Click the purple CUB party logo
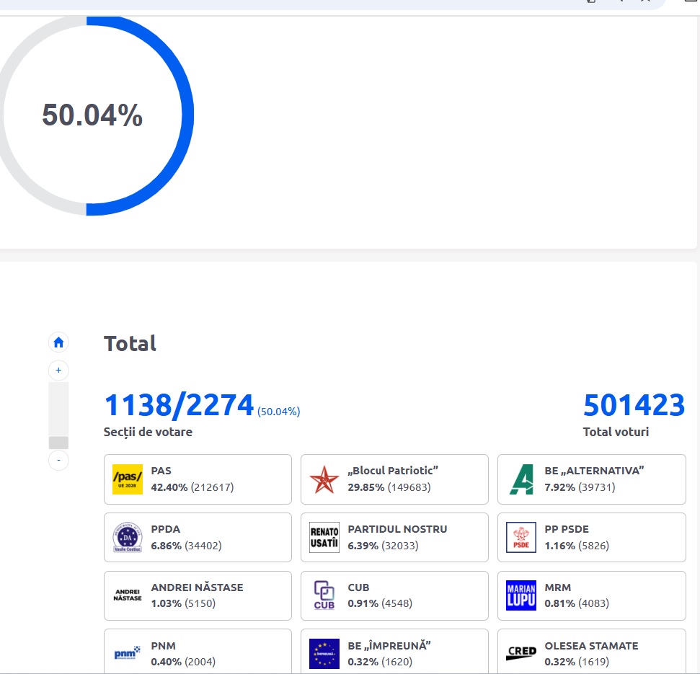The width and height of the screenshot is (700, 674). [x=324, y=595]
